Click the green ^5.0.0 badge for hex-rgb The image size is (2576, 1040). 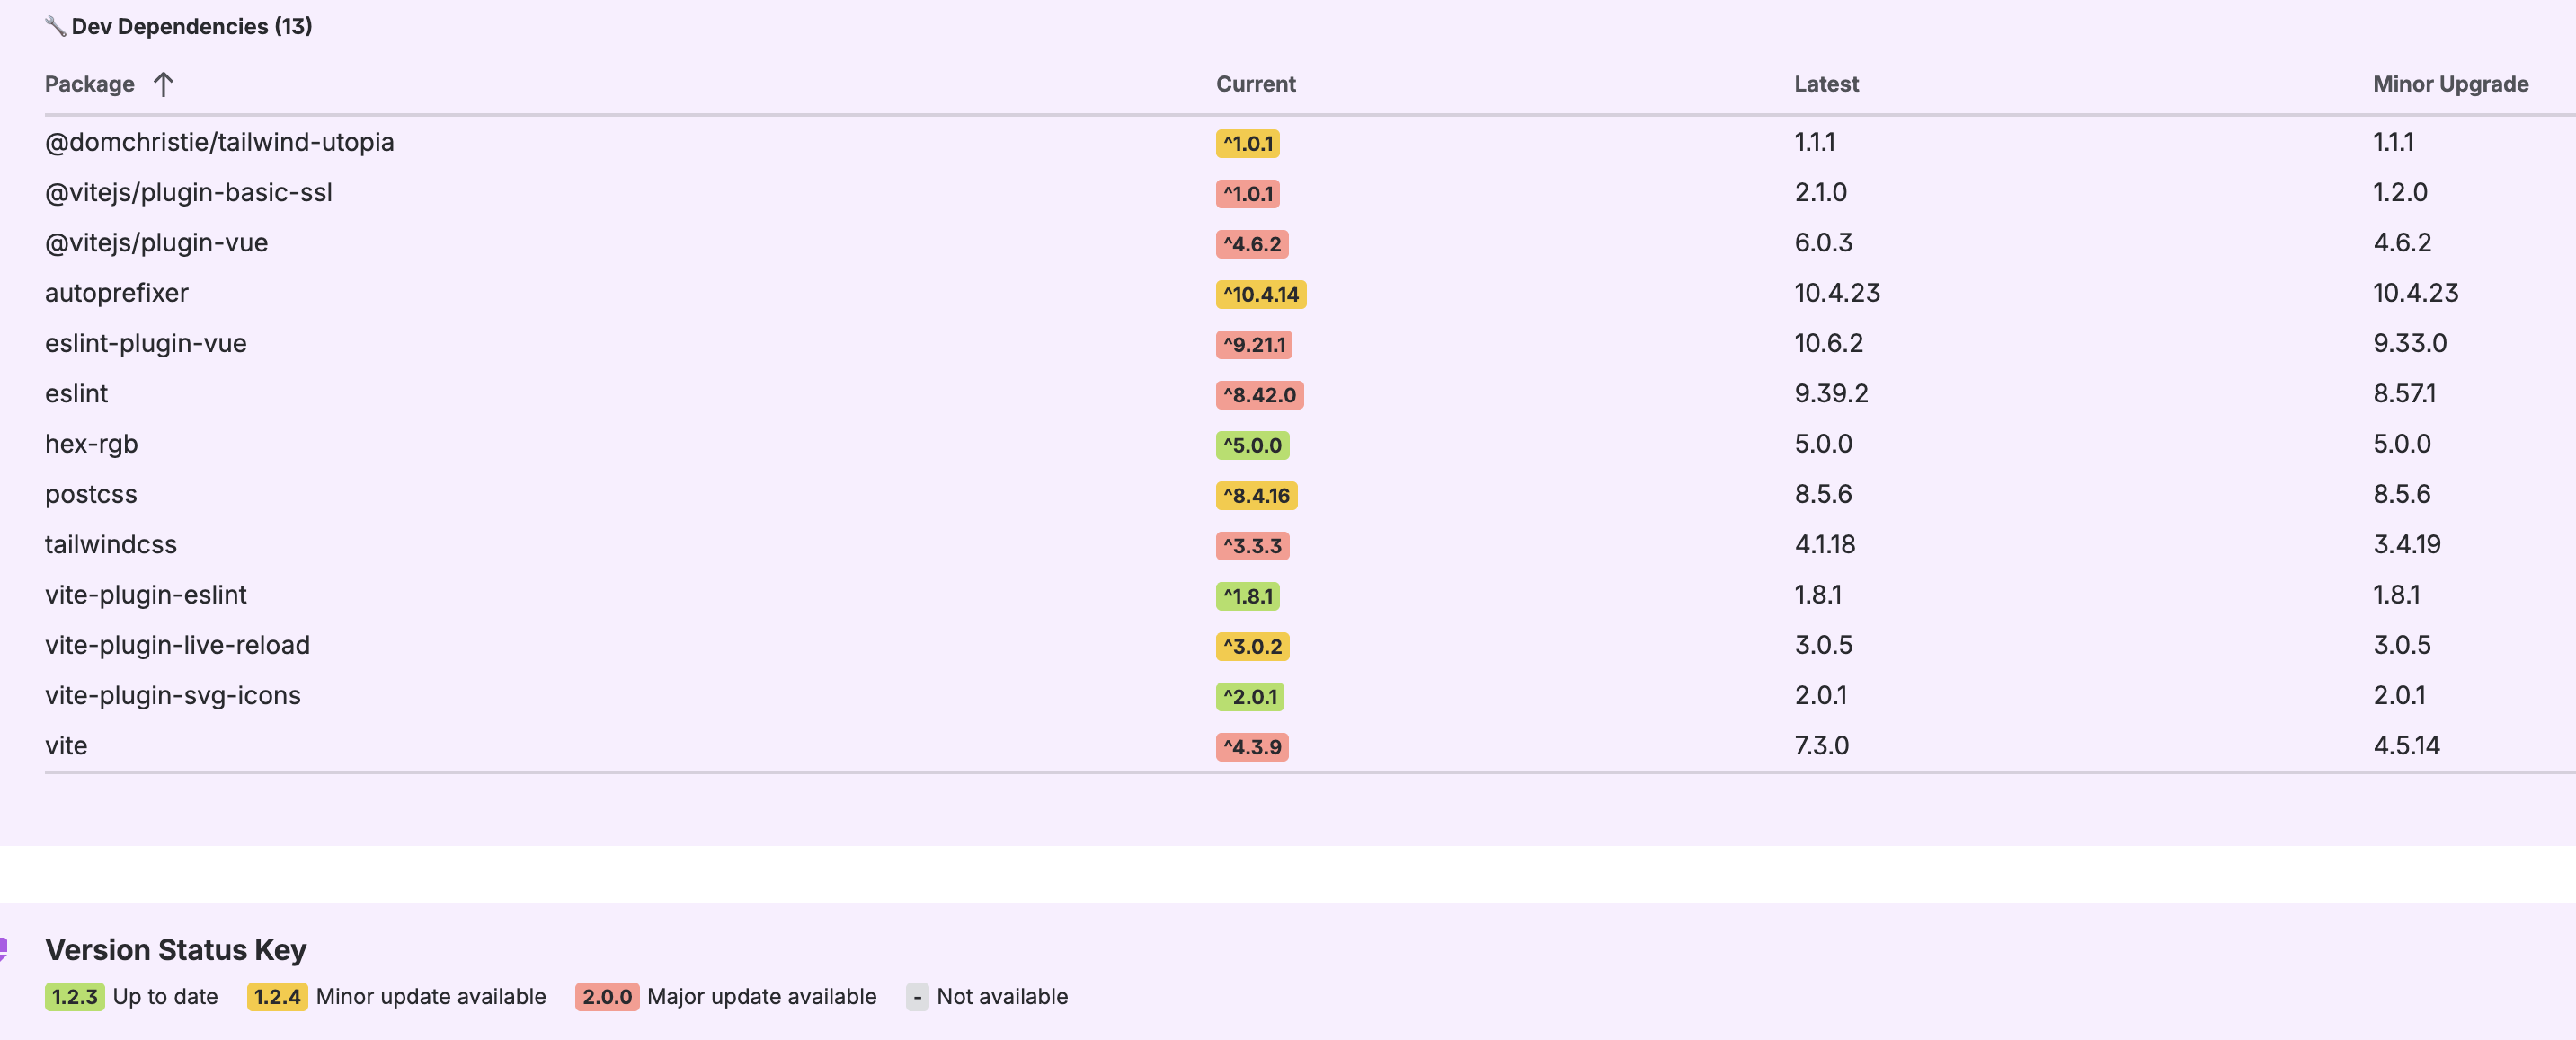point(1251,445)
